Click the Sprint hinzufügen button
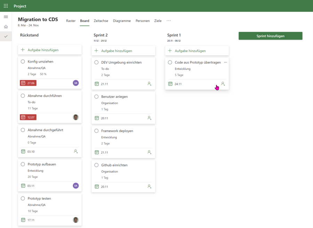This screenshot has height=228, width=313. [x=270, y=36]
